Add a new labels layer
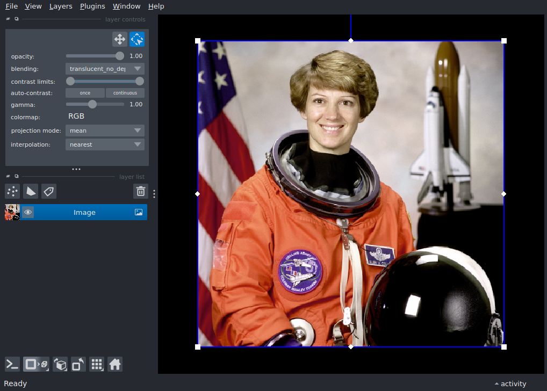This screenshot has height=391, width=547. (x=48, y=191)
